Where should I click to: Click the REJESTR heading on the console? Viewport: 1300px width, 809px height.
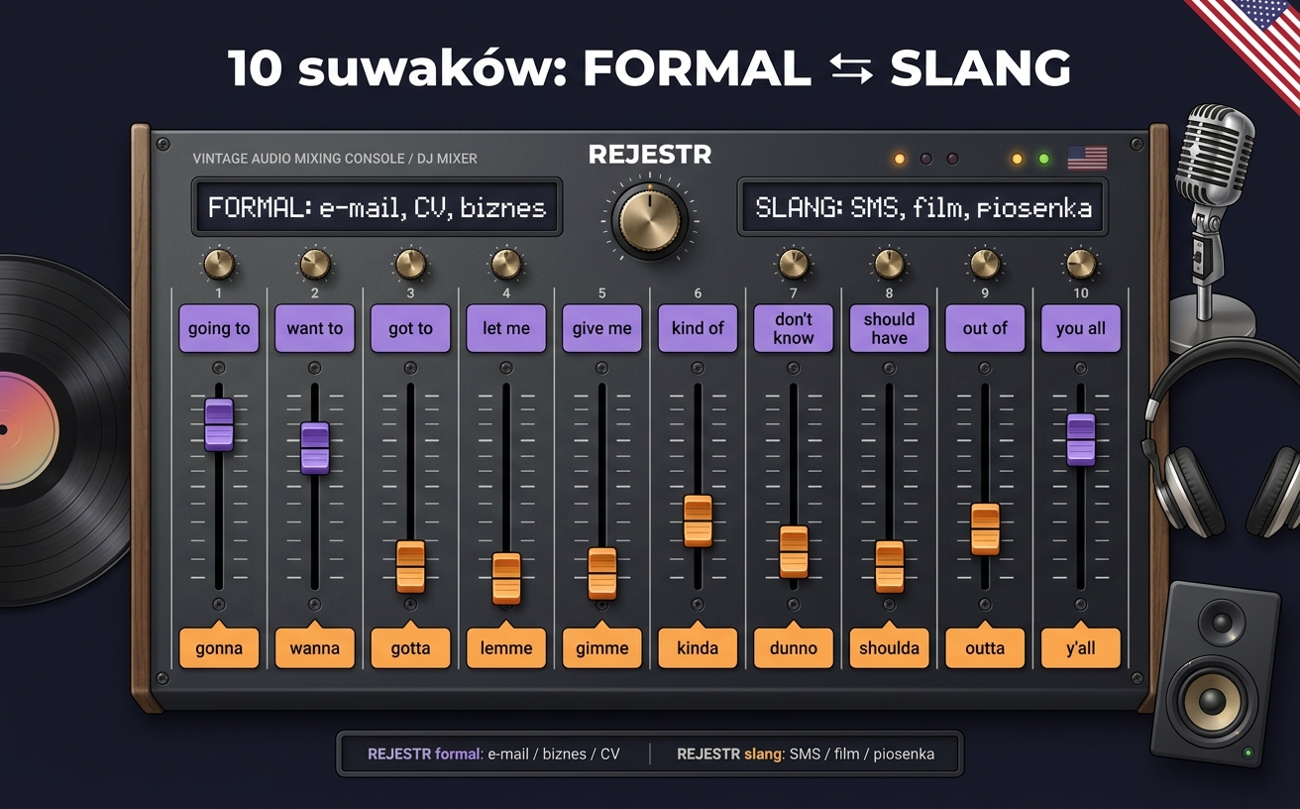[x=649, y=155]
